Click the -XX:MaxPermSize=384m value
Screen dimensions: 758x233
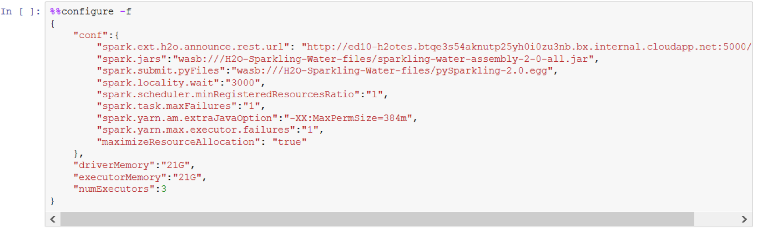click(x=348, y=118)
